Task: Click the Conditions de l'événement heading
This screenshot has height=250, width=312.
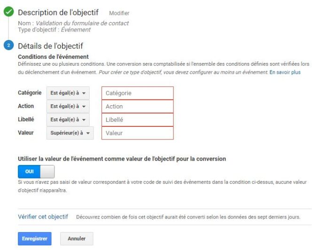Action: click(x=46, y=57)
